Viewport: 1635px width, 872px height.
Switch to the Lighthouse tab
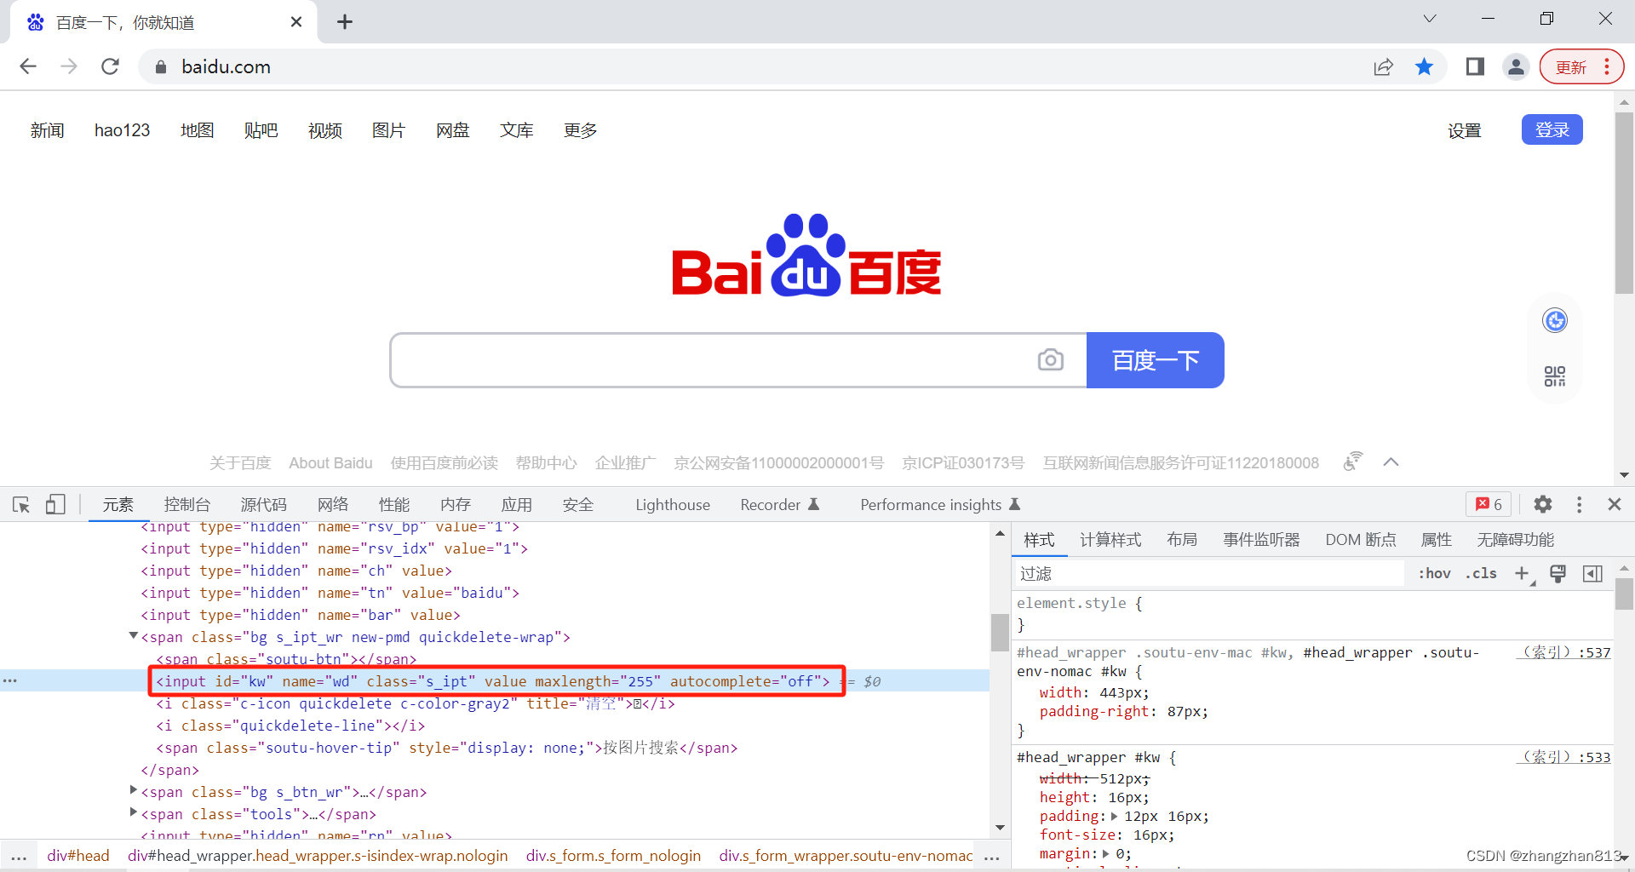coord(673,505)
